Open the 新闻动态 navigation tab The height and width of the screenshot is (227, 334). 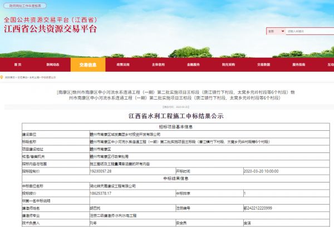coord(53,65)
